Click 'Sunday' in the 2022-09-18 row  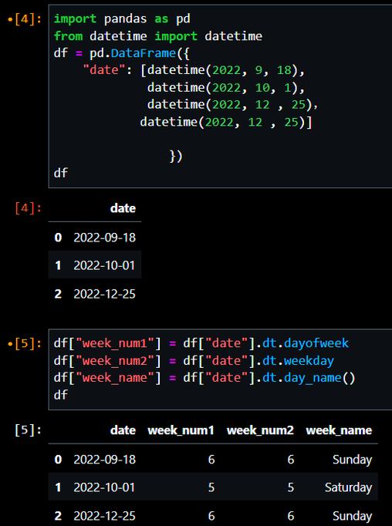pyautogui.click(x=353, y=460)
